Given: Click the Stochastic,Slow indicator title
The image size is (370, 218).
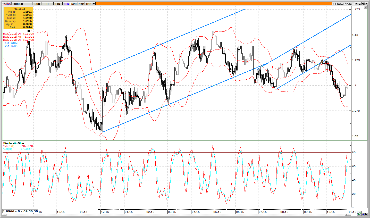Looking at the screenshot, I should coord(14,143).
